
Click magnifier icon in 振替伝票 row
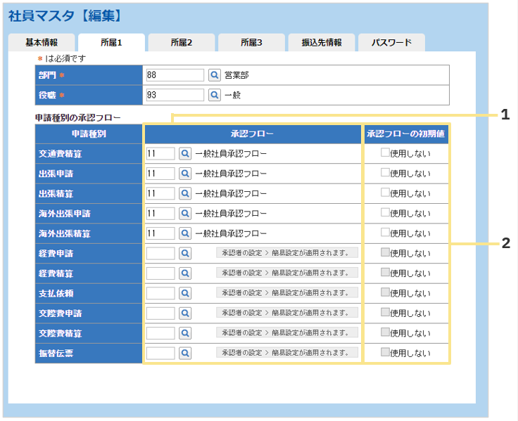[185, 353]
